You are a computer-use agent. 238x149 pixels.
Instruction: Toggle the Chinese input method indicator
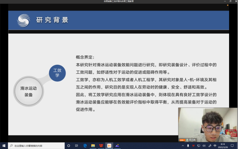click(215, 146)
